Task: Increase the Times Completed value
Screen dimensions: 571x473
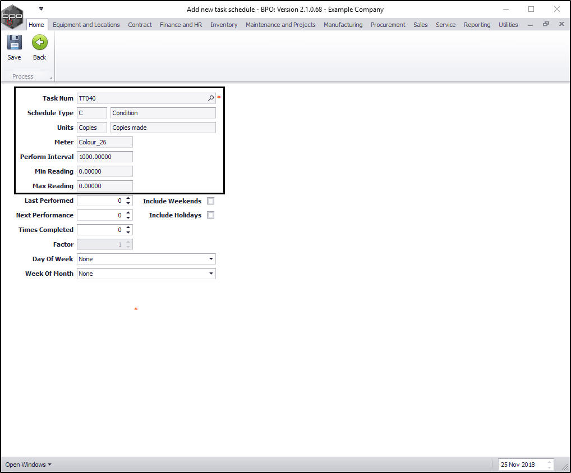Action: pyautogui.click(x=128, y=228)
